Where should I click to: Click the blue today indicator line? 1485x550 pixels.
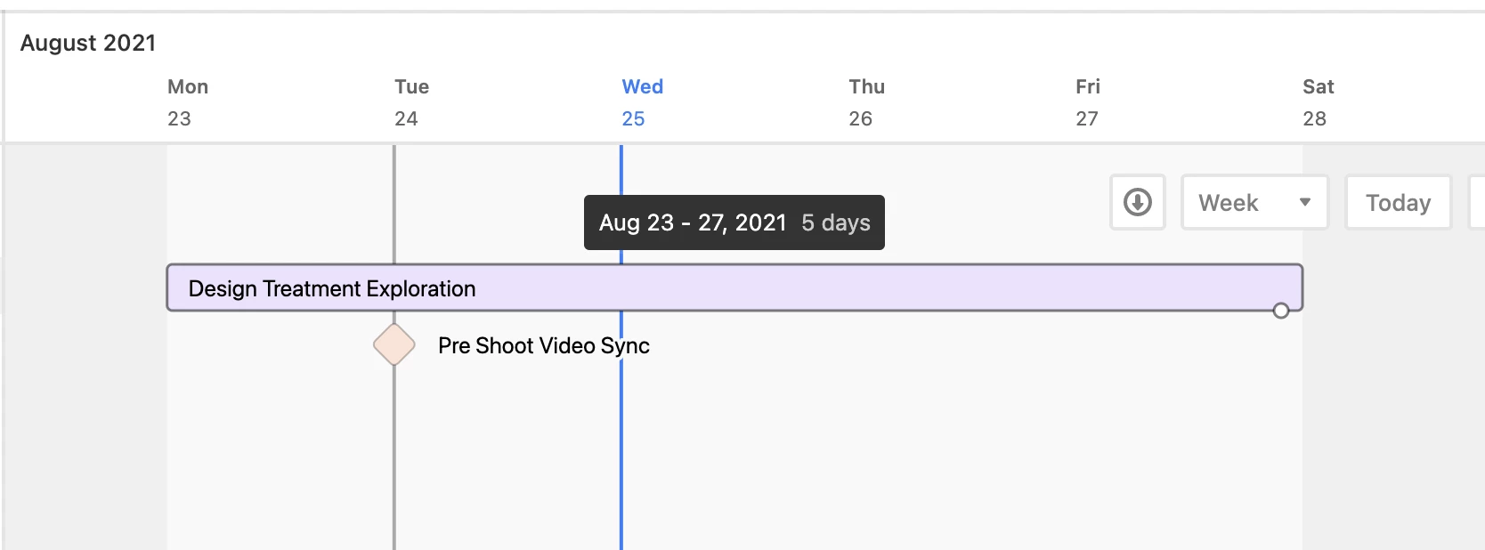tap(621, 427)
